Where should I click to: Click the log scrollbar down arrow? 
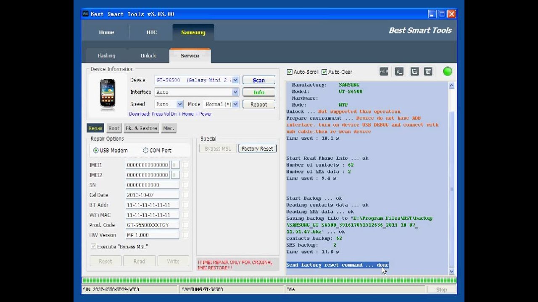click(452, 271)
